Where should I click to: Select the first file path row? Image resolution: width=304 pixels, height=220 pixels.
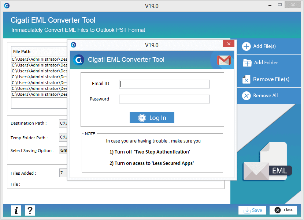[39, 59]
